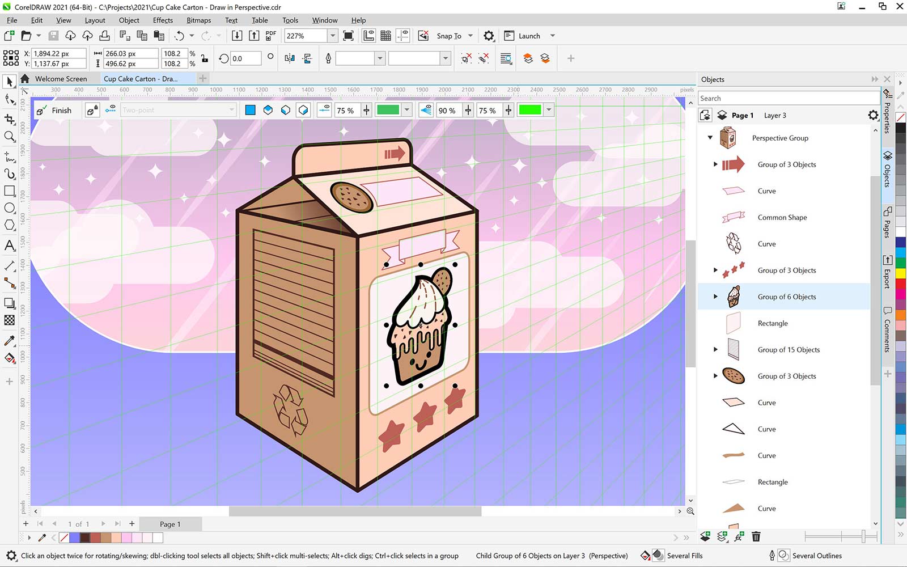Click the Finish button
907x567 pixels.
click(61, 110)
